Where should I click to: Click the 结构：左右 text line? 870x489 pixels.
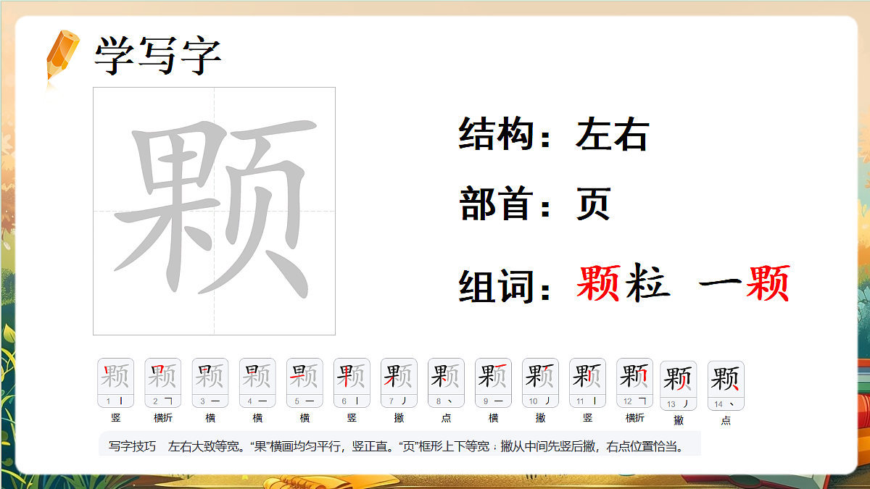click(554, 135)
